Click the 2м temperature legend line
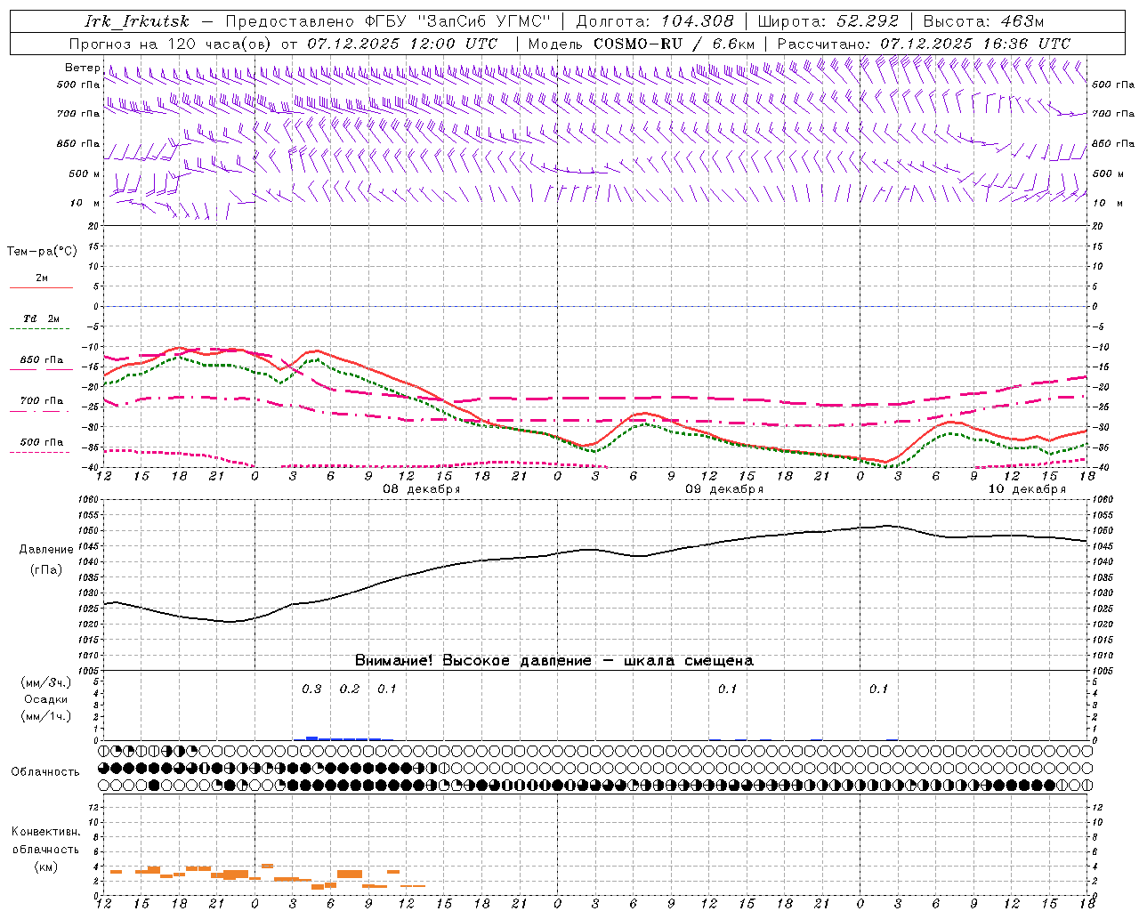The height and width of the screenshot is (911, 1139). pyautogui.click(x=41, y=282)
